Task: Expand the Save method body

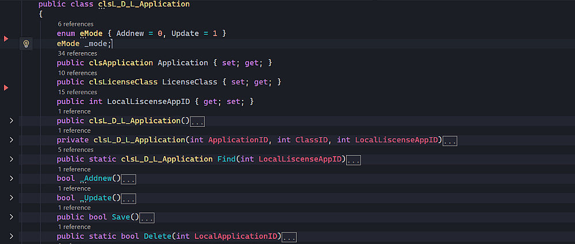Action: (x=11, y=217)
